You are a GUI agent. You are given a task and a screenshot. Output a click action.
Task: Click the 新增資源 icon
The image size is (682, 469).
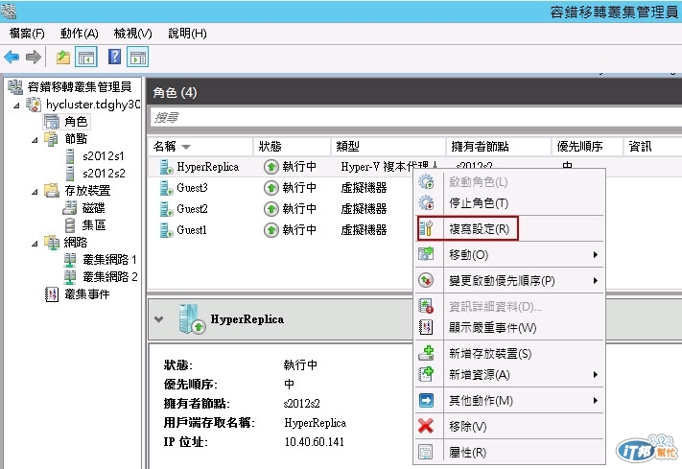tap(426, 374)
